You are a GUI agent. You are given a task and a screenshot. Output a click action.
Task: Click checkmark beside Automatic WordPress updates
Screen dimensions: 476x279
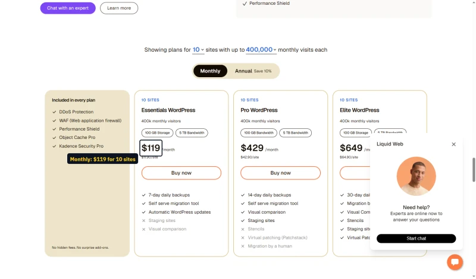click(143, 212)
